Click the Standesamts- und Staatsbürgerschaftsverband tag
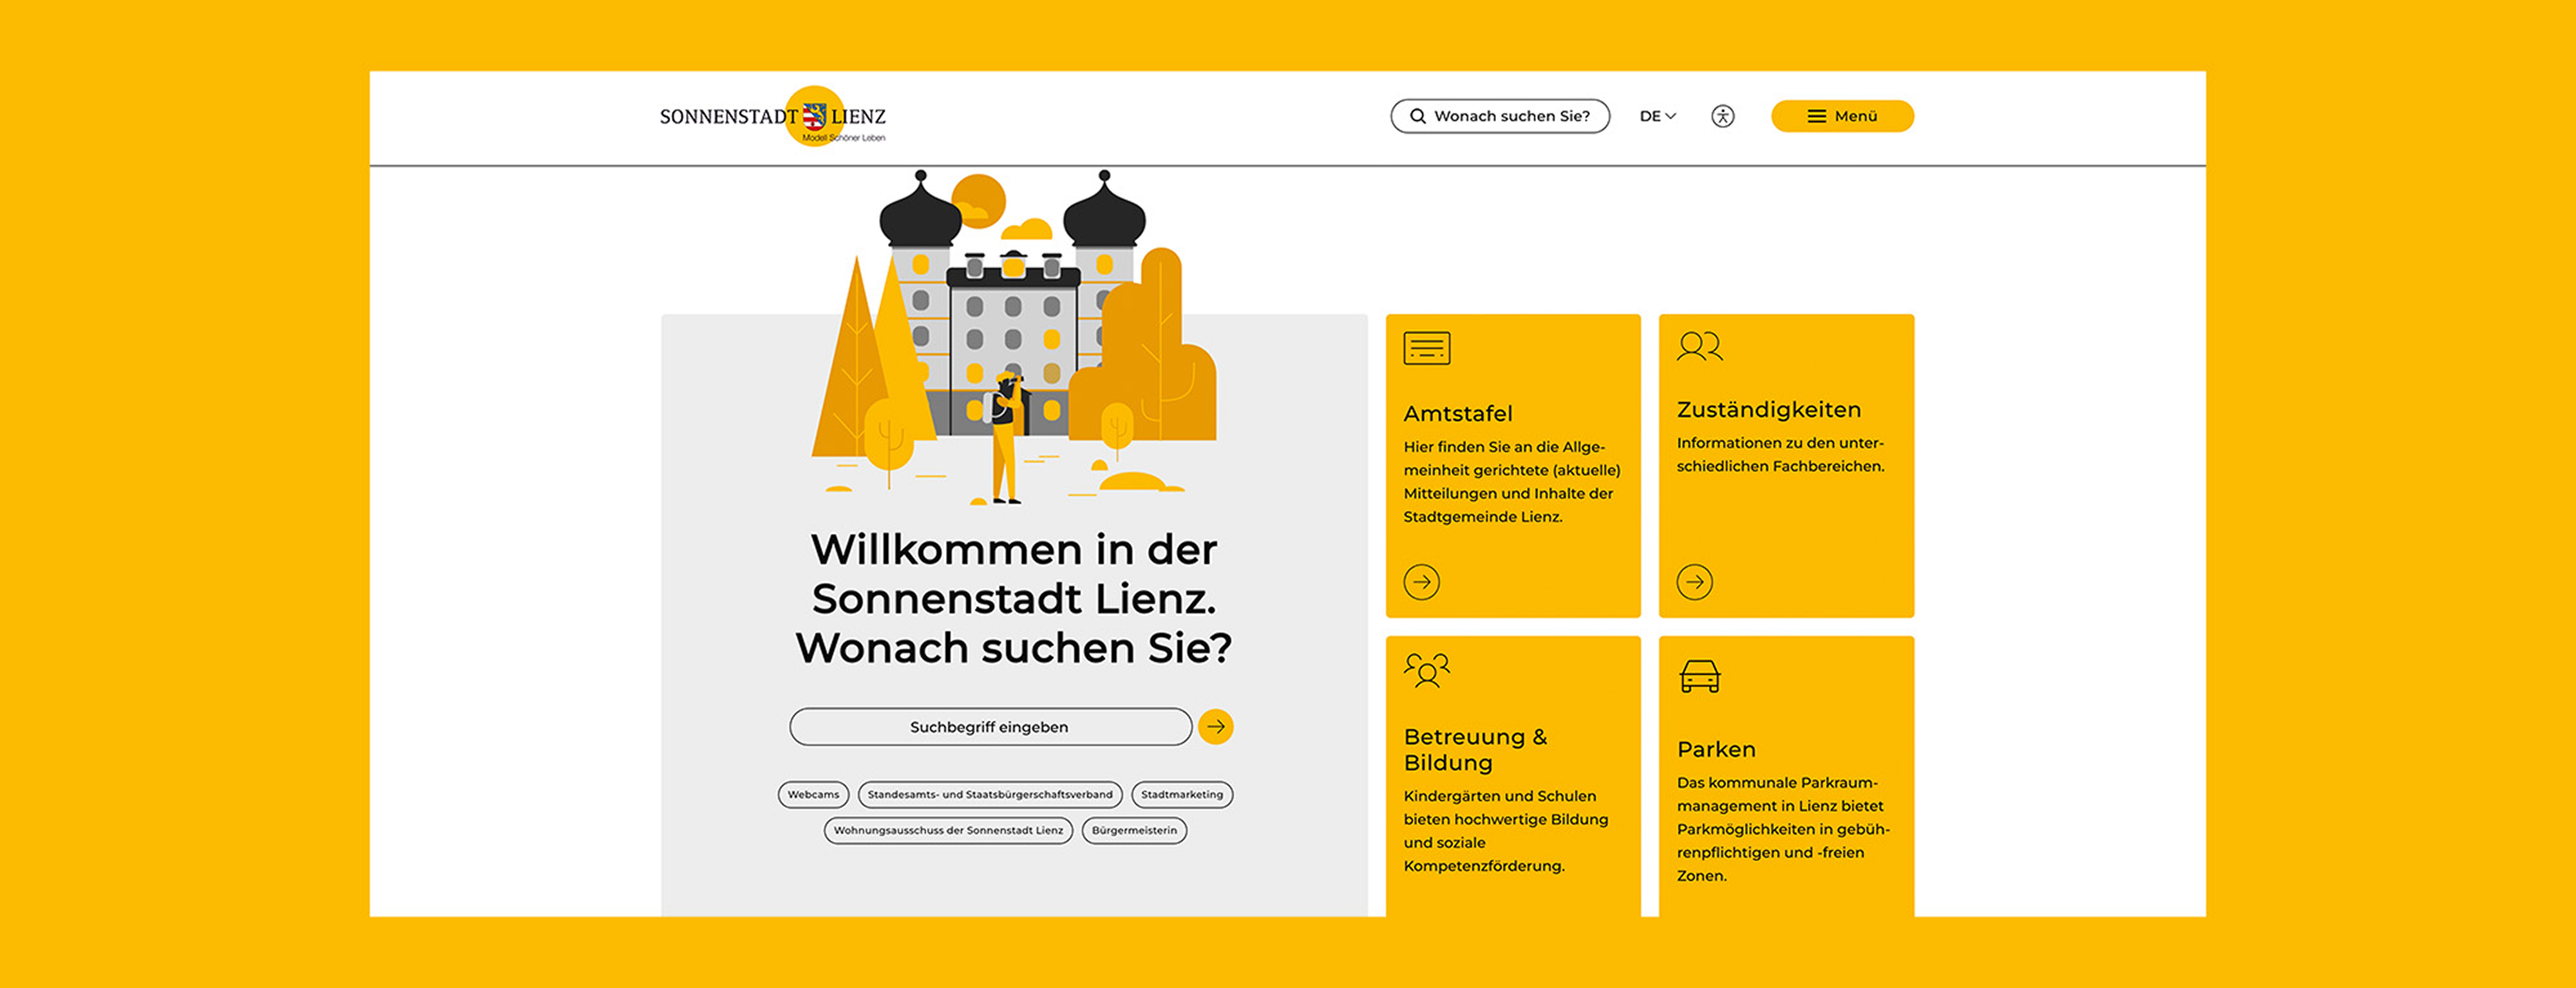Image resolution: width=2576 pixels, height=988 pixels. 989,795
